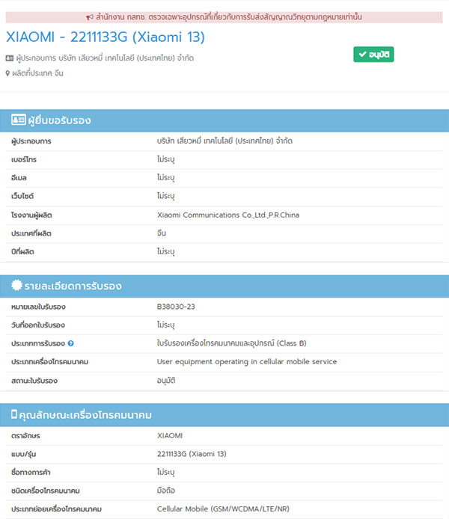Click the ผู้ประกอบการ row label in the table

point(31,141)
